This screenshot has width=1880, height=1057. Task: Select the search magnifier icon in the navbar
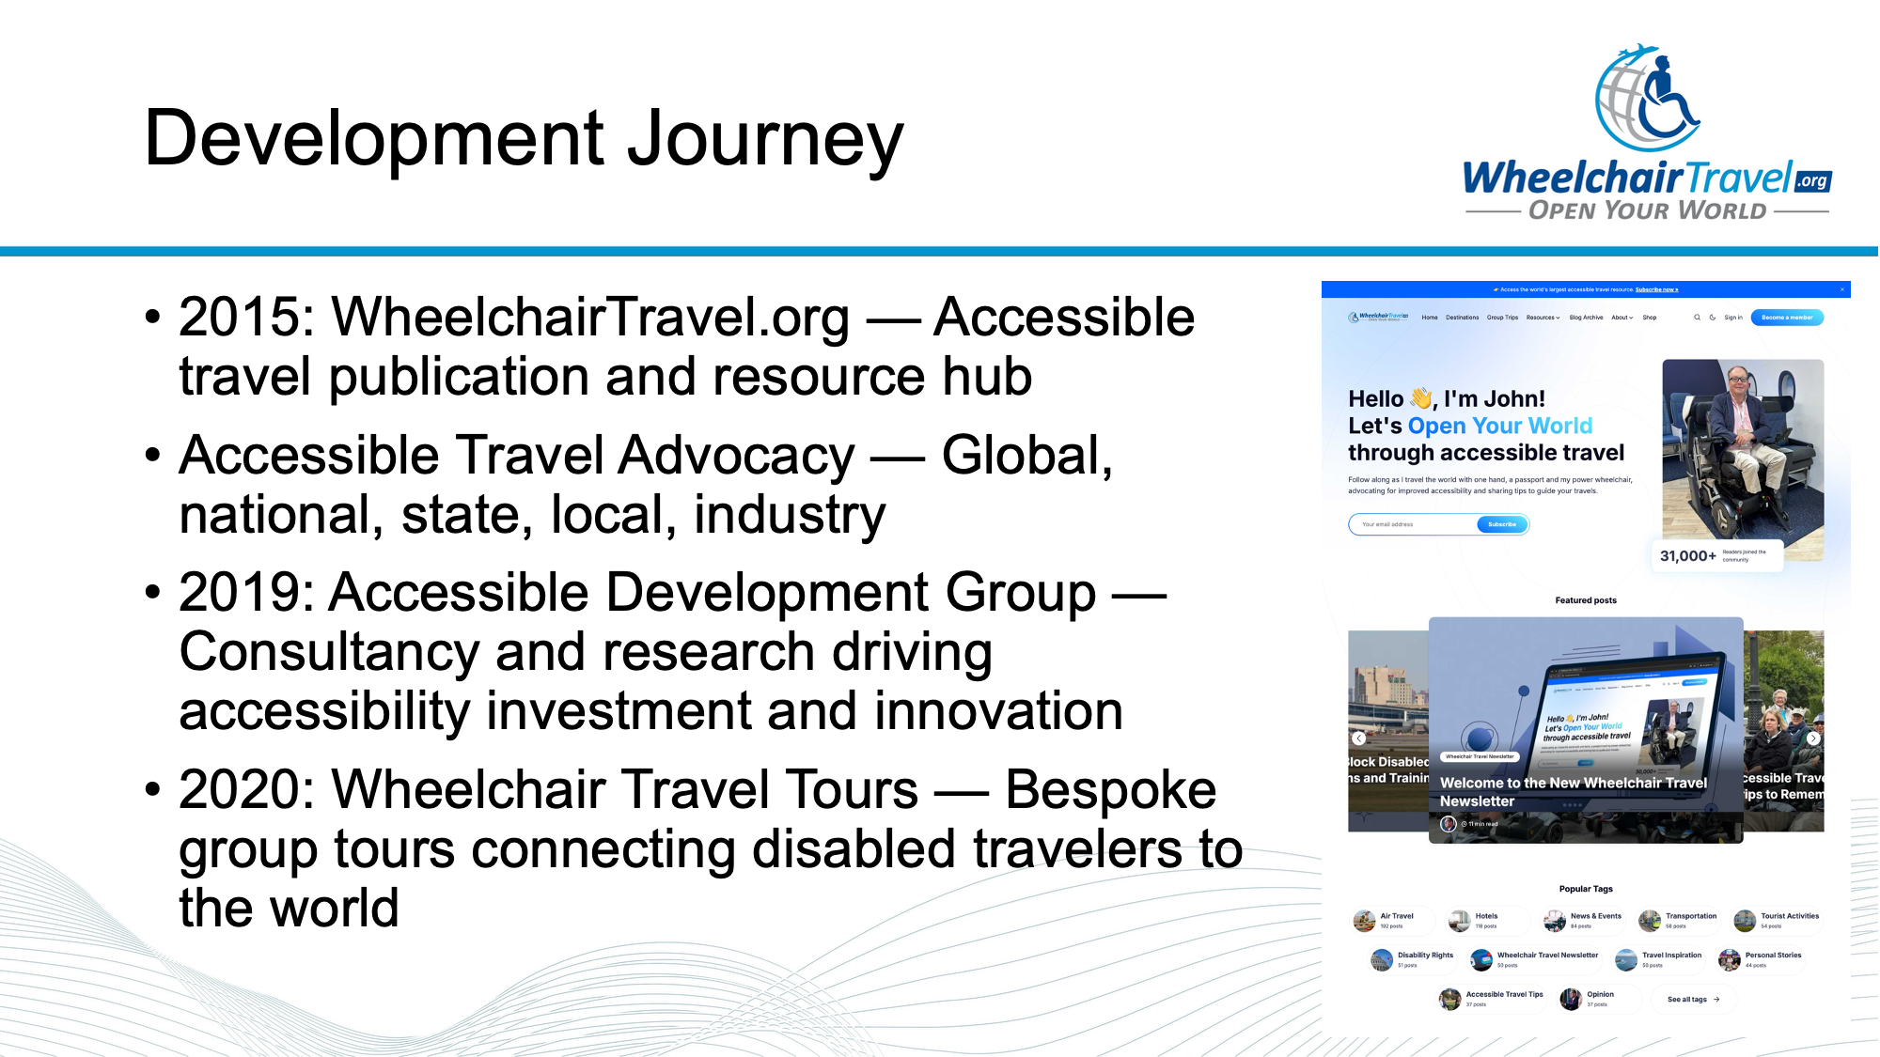point(1697,318)
